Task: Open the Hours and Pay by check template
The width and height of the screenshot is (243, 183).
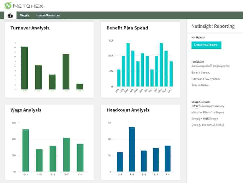Action: click(x=205, y=79)
